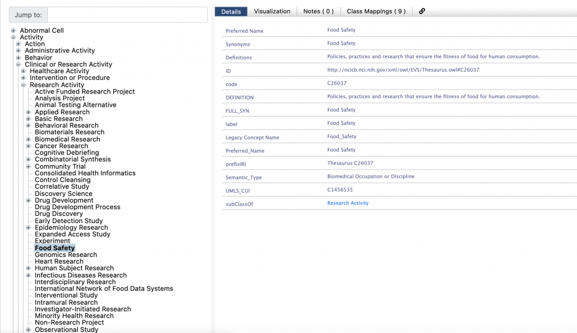577x333 pixels.
Task: Expand the Healthcare Activity node
Action: (x=24, y=71)
